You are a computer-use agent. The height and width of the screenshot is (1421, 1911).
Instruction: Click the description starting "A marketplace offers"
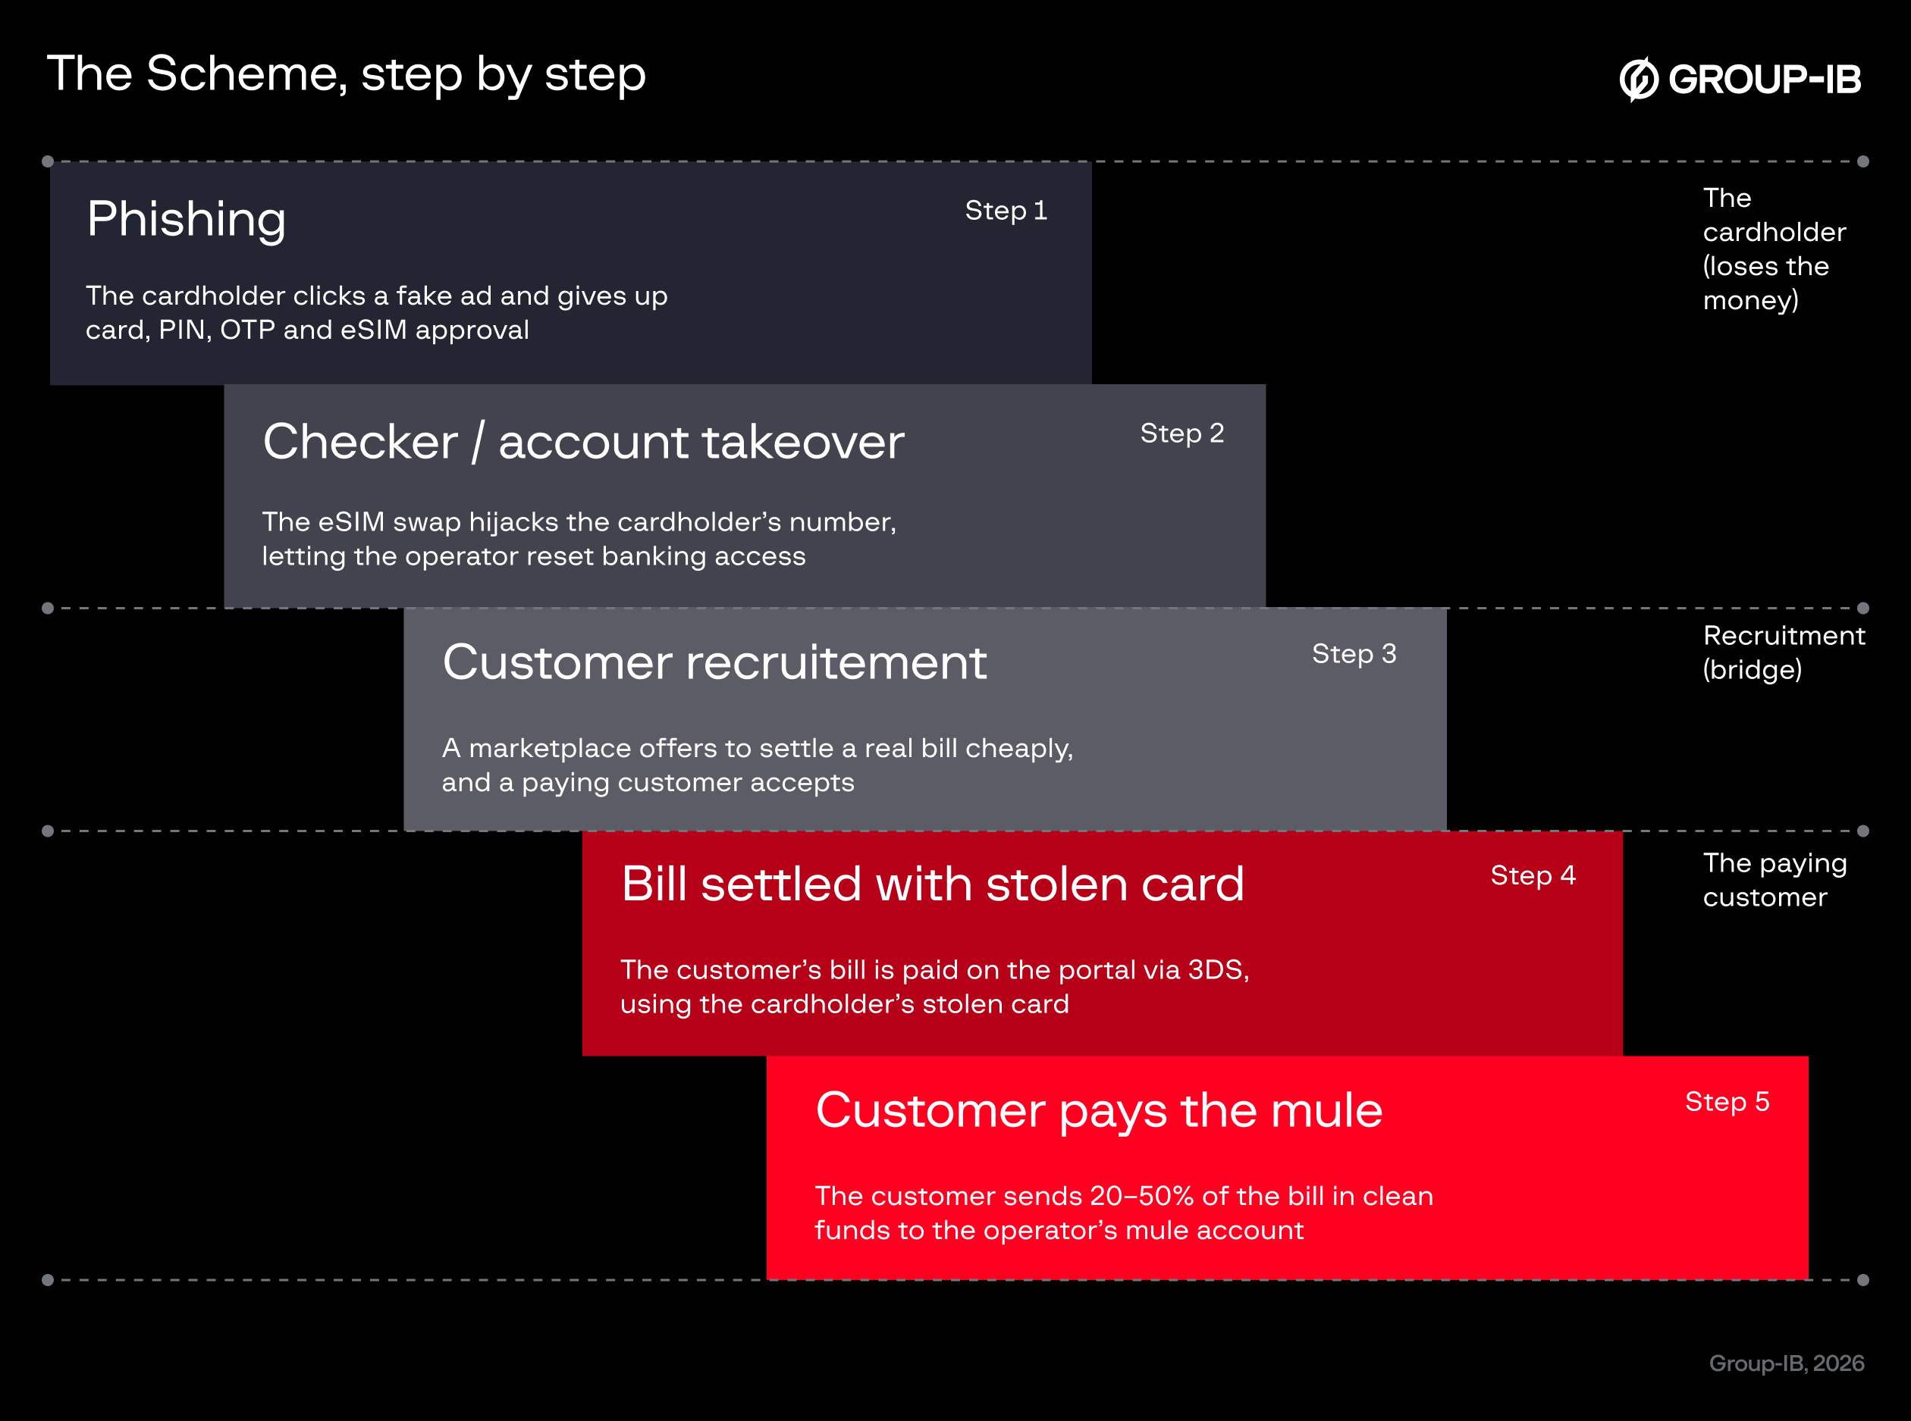[x=758, y=765]
